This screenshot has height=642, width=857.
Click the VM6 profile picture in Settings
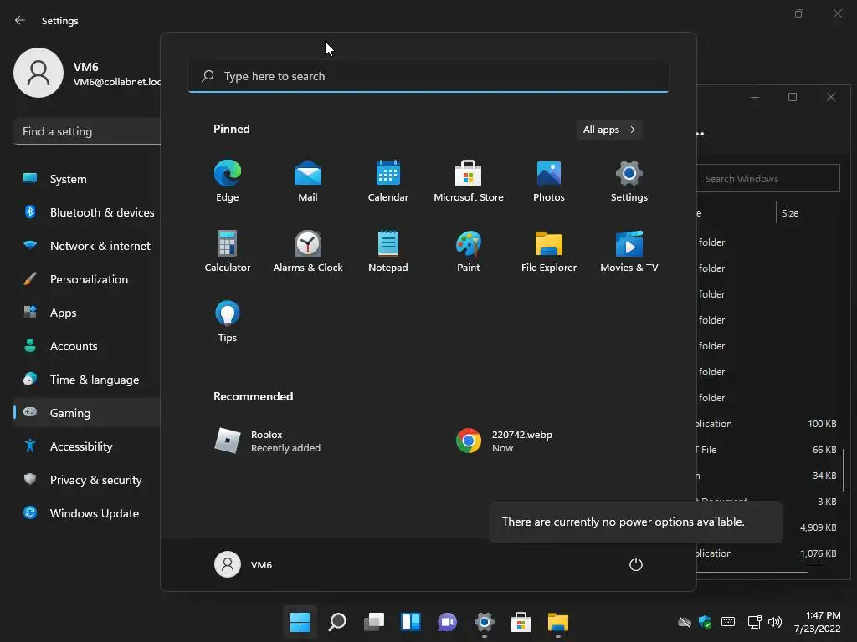click(38, 73)
